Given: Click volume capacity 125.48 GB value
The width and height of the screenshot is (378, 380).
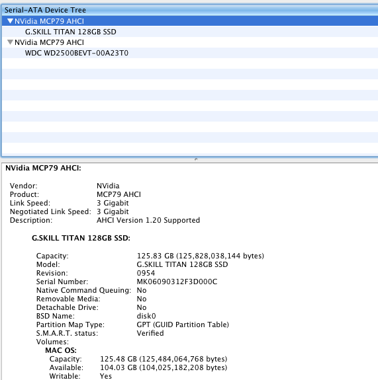Looking at the screenshot, I should (164, 359).
